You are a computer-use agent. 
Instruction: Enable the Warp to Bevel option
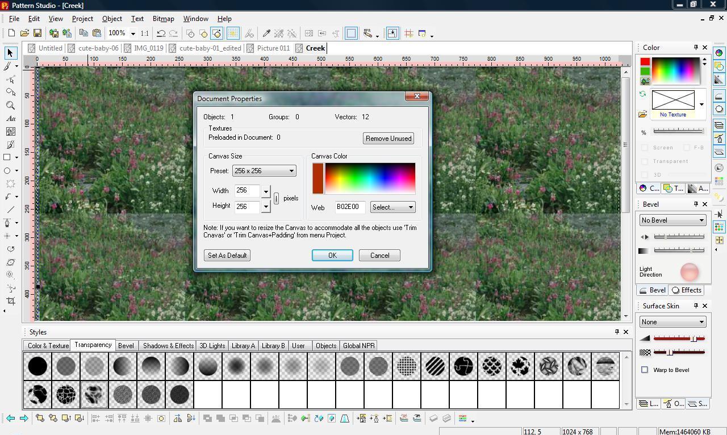[x=645, y=370]
